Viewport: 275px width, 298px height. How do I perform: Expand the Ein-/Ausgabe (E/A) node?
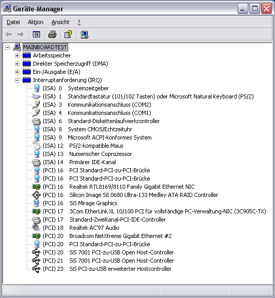pos(17,72)
